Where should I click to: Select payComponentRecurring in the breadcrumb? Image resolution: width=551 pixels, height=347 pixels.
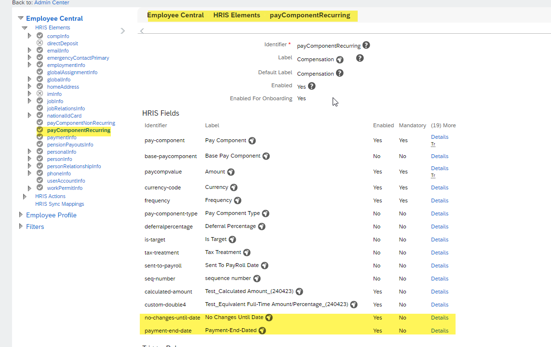pyautogui.click(x=310, y=15)
